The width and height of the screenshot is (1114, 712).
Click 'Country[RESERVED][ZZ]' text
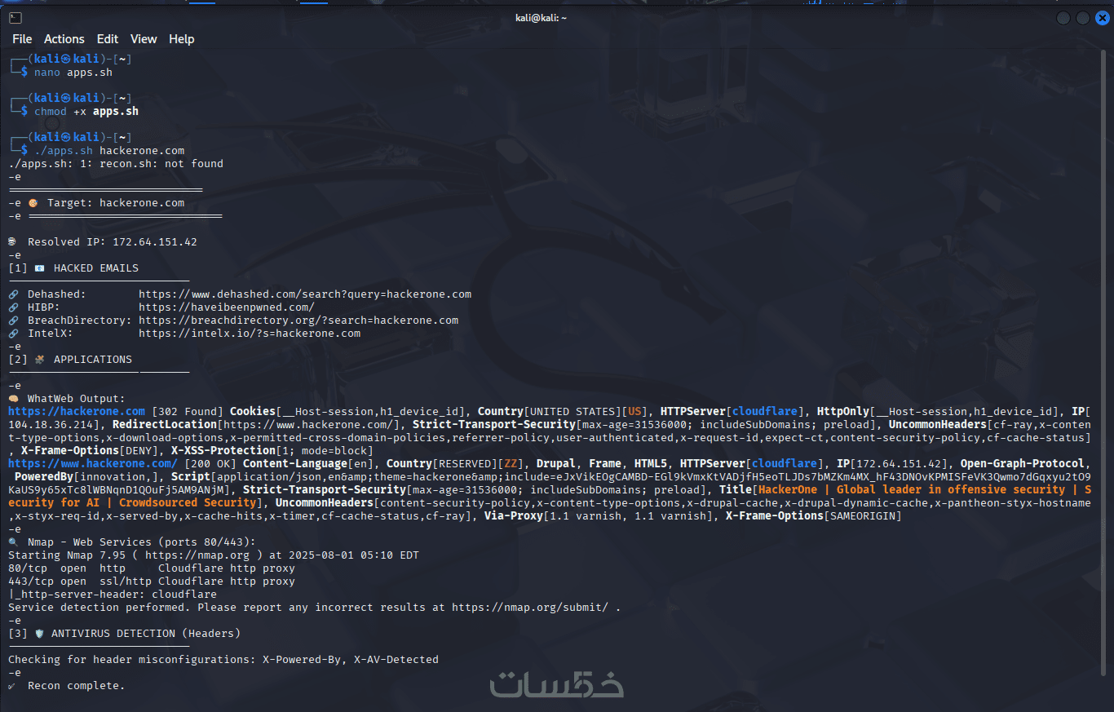[x=455, y=464]
